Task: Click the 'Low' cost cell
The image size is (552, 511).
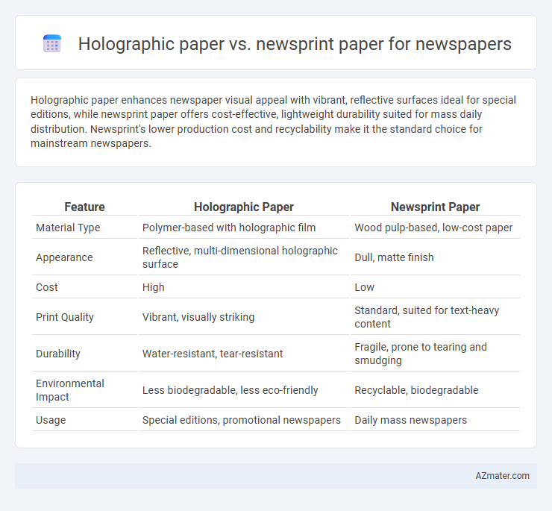Action: point(364,287)
